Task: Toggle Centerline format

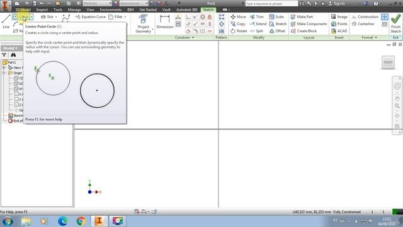Action: click(x=363, y=24)
